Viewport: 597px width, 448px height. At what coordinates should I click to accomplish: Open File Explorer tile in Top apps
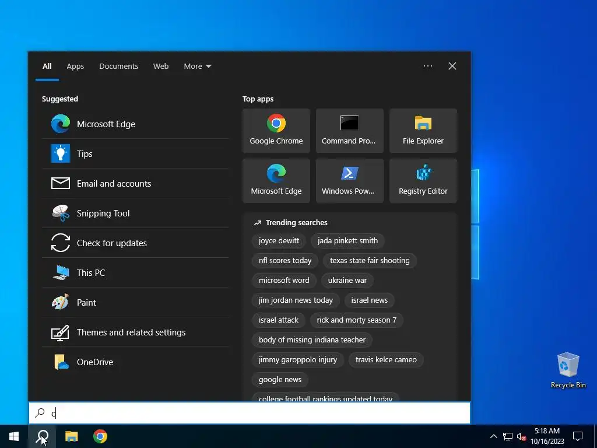click(423, 131)
